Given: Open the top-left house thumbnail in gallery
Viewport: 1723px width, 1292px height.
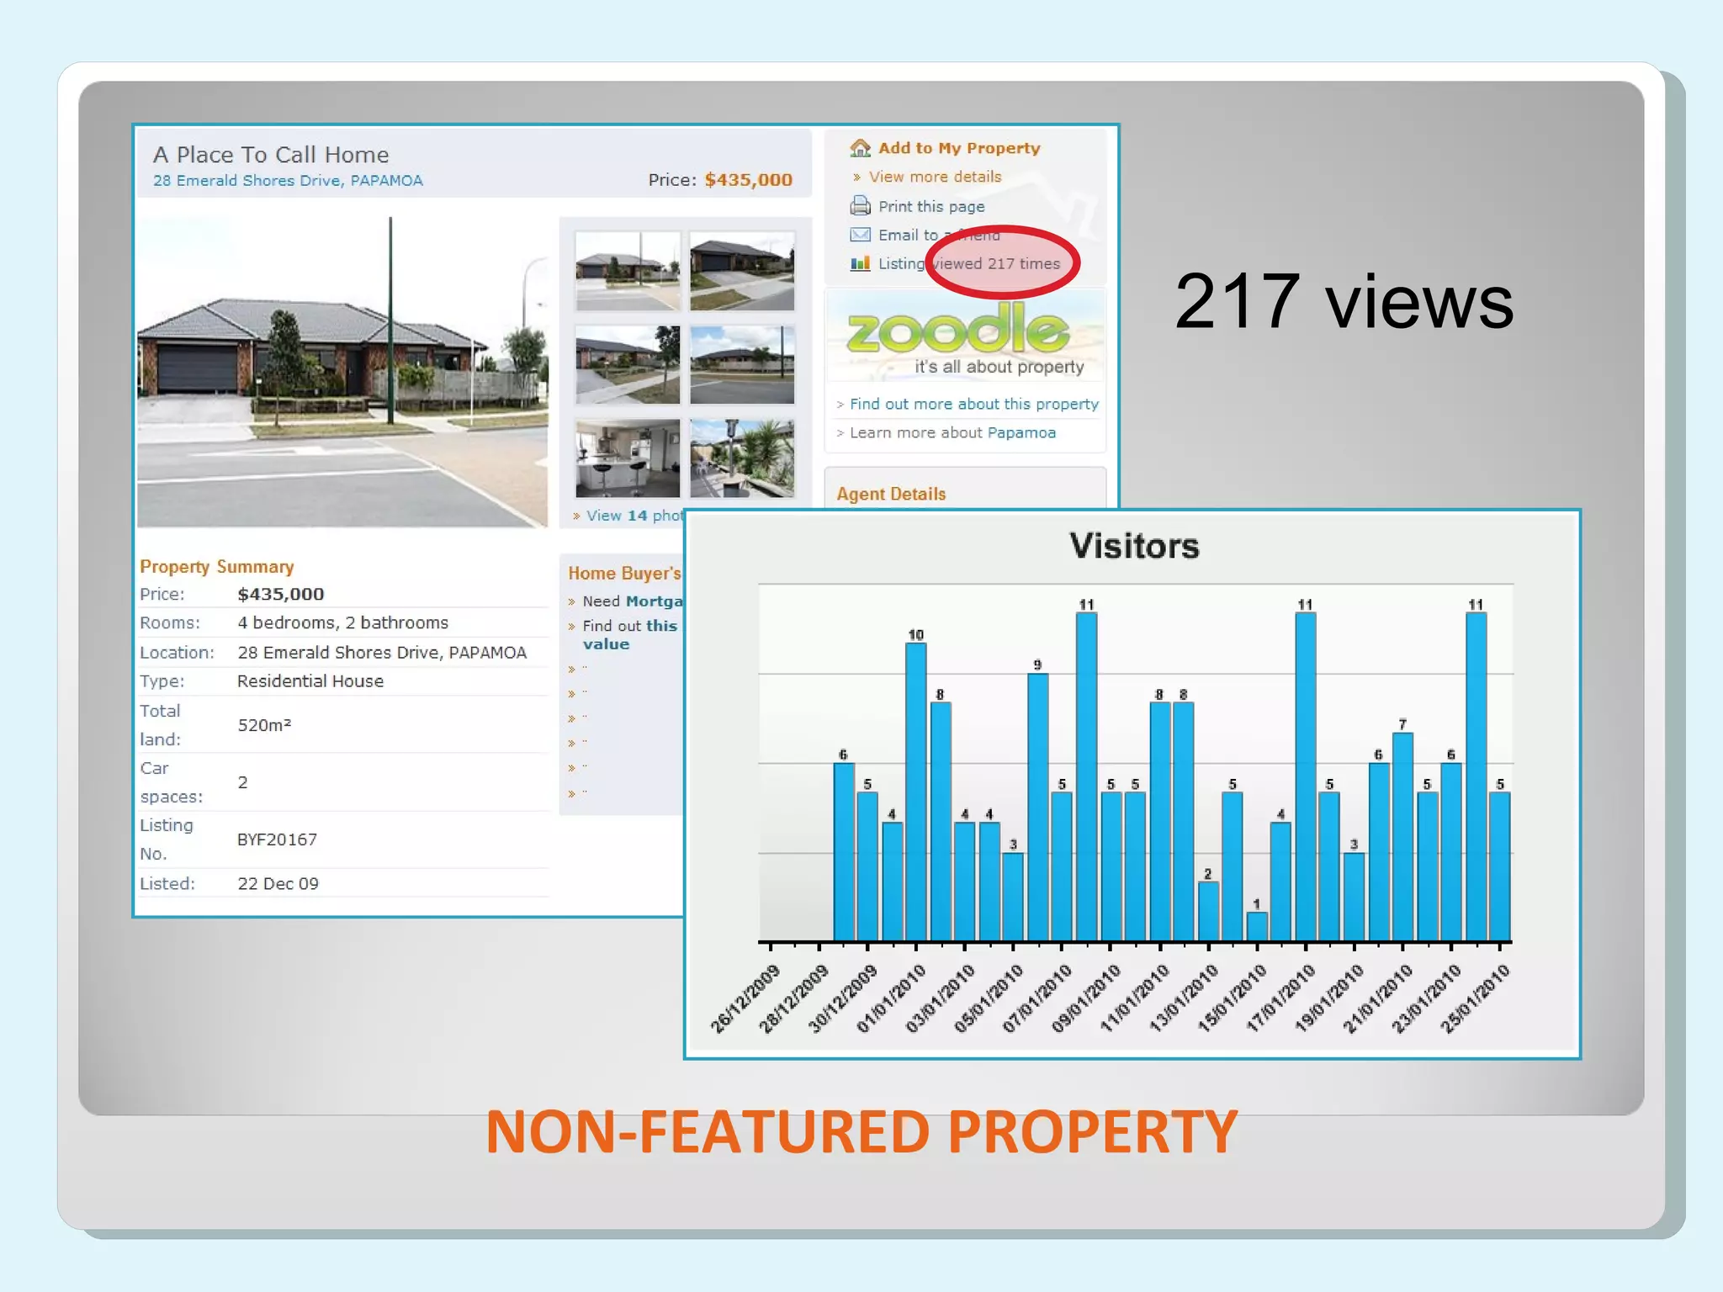Looking at the screenshot, I should 628,271.
